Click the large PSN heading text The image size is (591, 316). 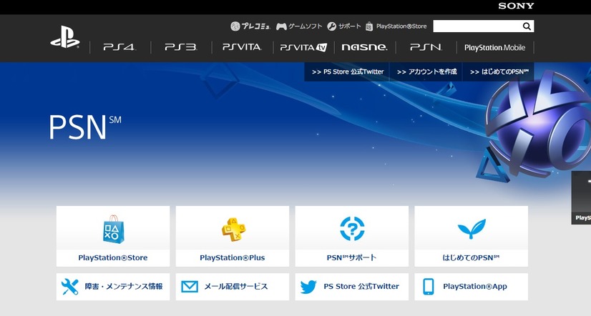tap(85, 127)
